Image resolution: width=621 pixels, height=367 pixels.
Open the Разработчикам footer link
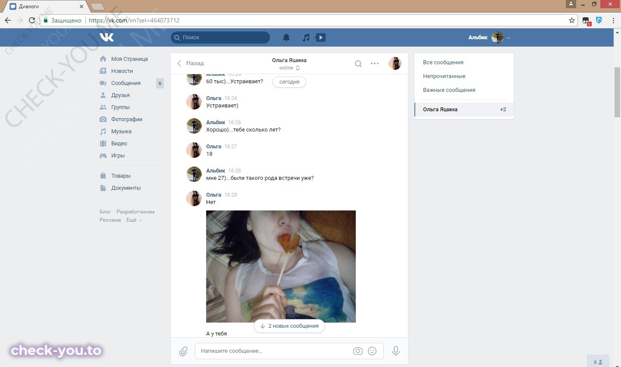point(135,212)
